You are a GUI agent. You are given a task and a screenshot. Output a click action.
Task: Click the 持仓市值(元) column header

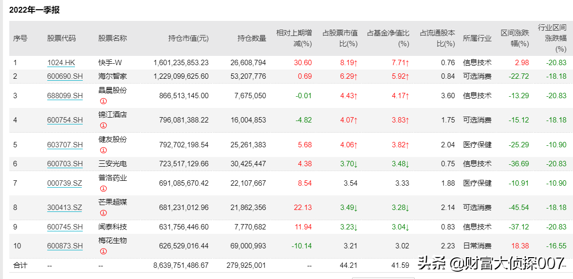(x=188, y=38)
